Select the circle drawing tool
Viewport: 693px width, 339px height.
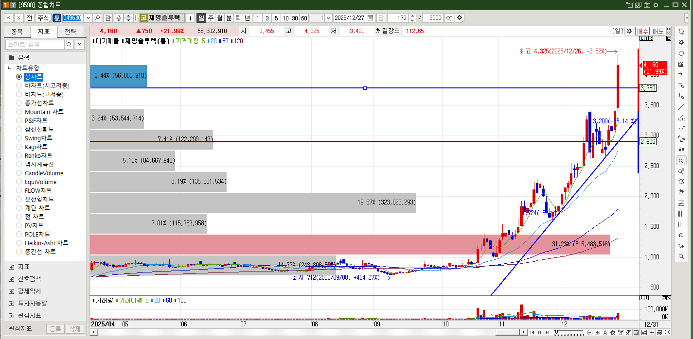pos(681,53)
